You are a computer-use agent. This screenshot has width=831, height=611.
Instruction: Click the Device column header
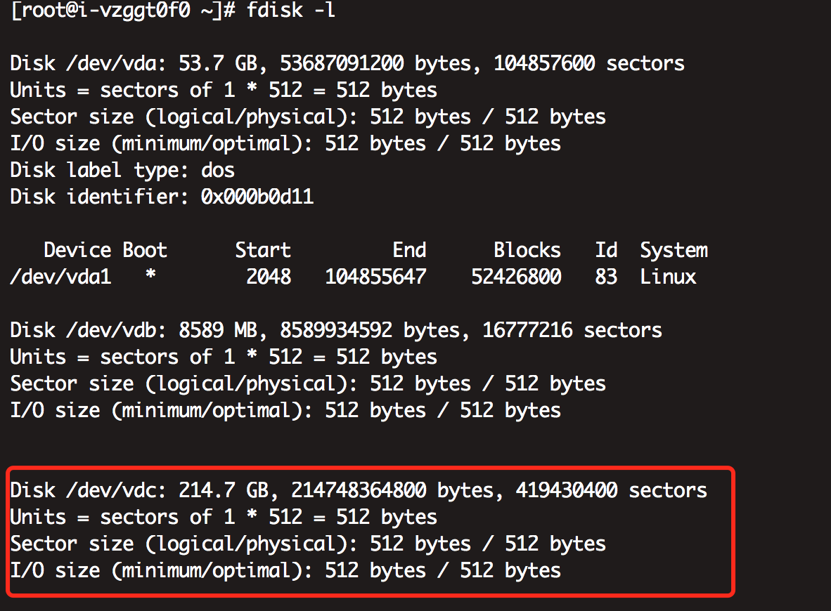77,250
